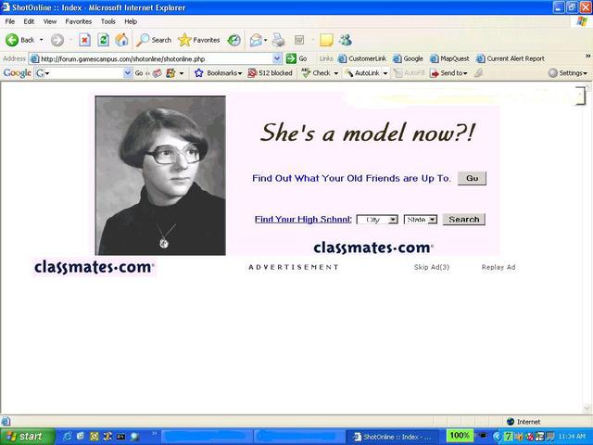Image resolution: width=593 pixels, height=445 pixels.
Task: Open the Help menu
Action: [131, 21]
